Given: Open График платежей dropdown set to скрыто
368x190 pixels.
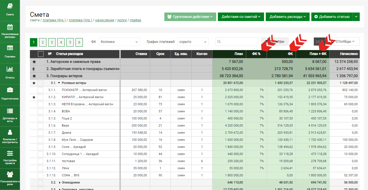Looking at the screenshot, I should pyautogui.click(x=193, y=42).
